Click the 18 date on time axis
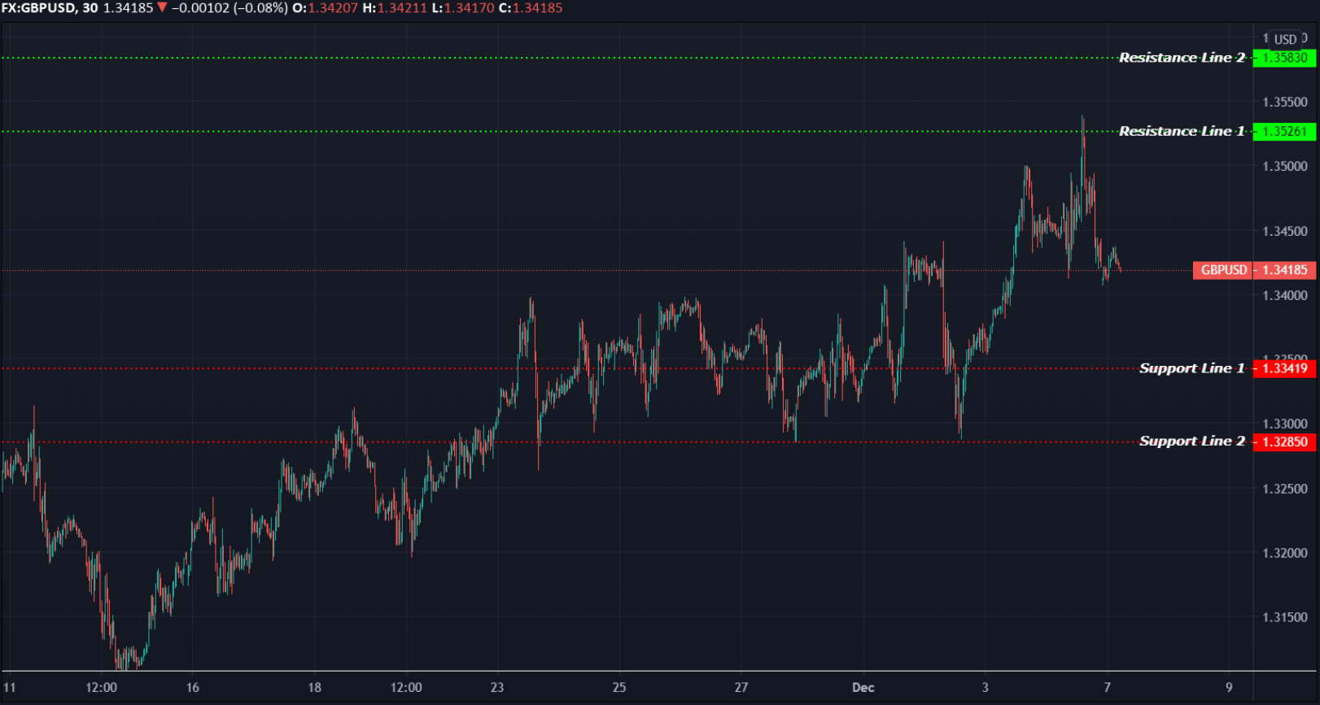The width and height of the screenshot is (1320, 705). (x=315, y=688)
